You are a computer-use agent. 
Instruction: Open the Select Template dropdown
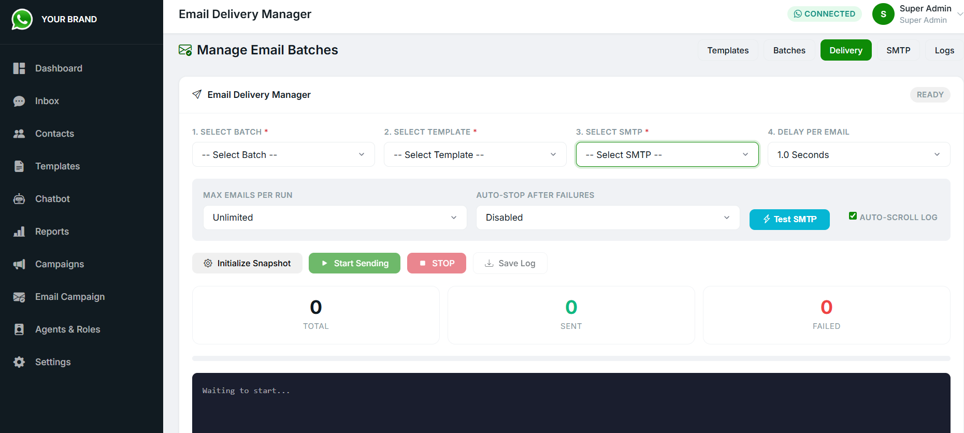click(475, 154)
